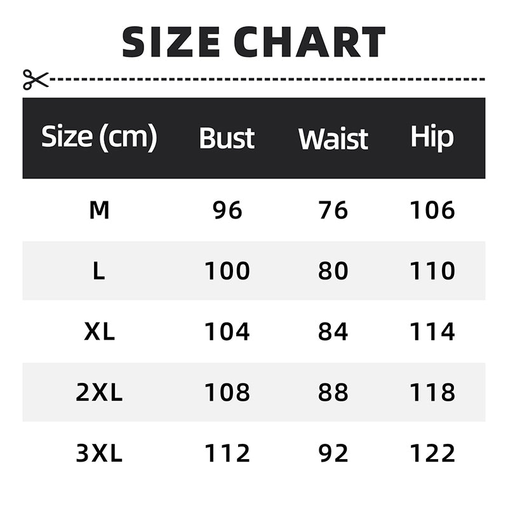The image size is (508, 508).
Task: Click the SIZE CHART title
Action: tap(254, 42)
